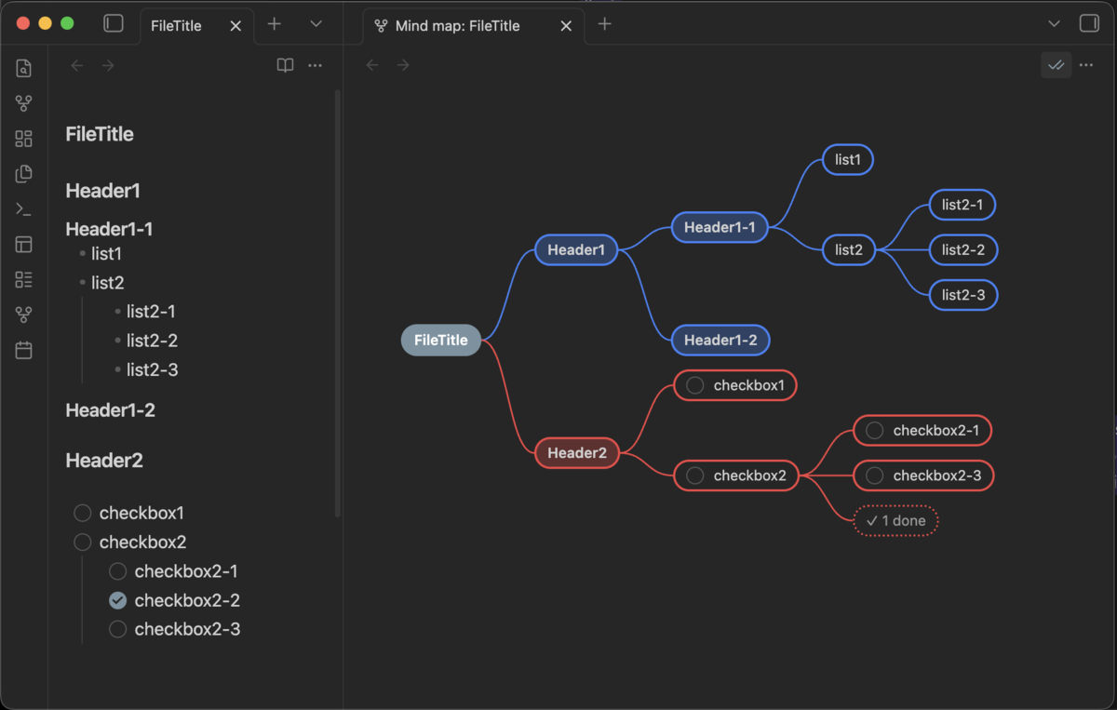Navigate back in the mind map pane
This screenshot has height=710, width=1117.
tap(372, 65)
